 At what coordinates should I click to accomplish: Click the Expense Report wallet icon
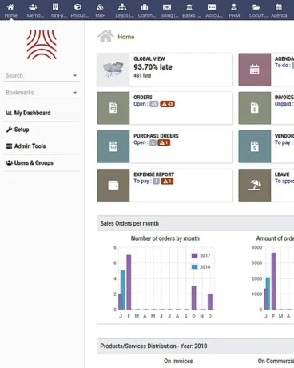pyautogui.click(x=113, y=185)
